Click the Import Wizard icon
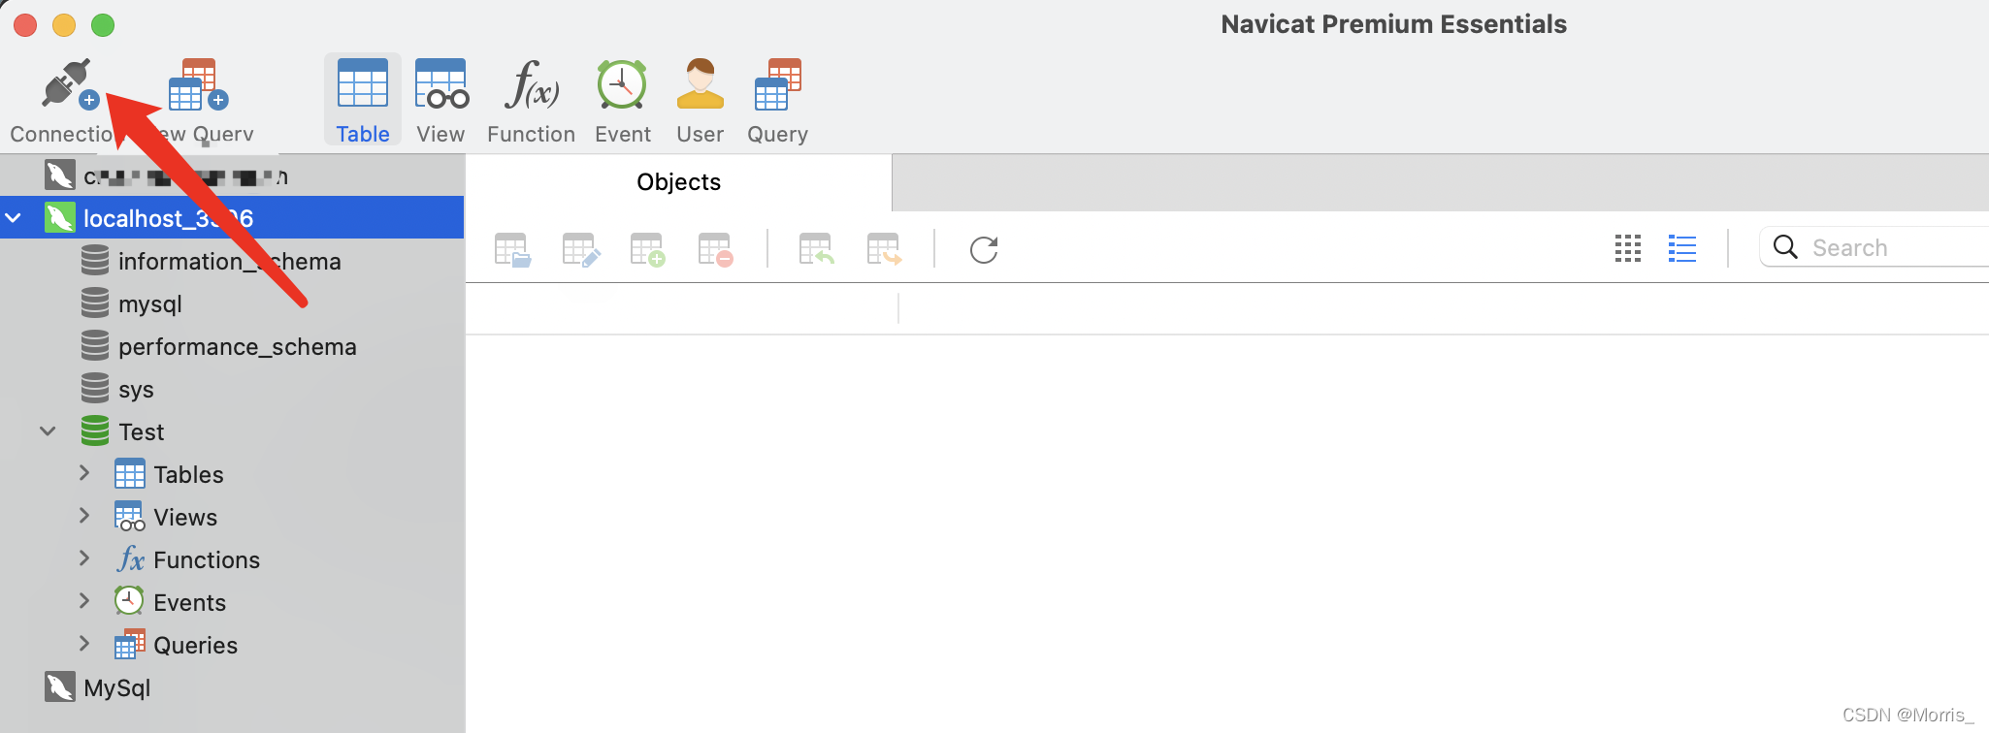 [x=816, y=249]
